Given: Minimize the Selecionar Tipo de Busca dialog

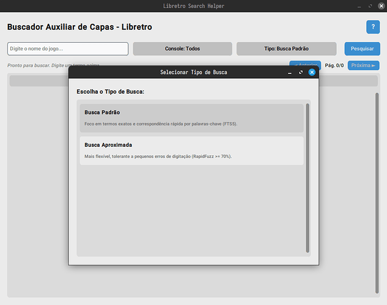Looking at the screenshot, I should click(x=290, y=73).
